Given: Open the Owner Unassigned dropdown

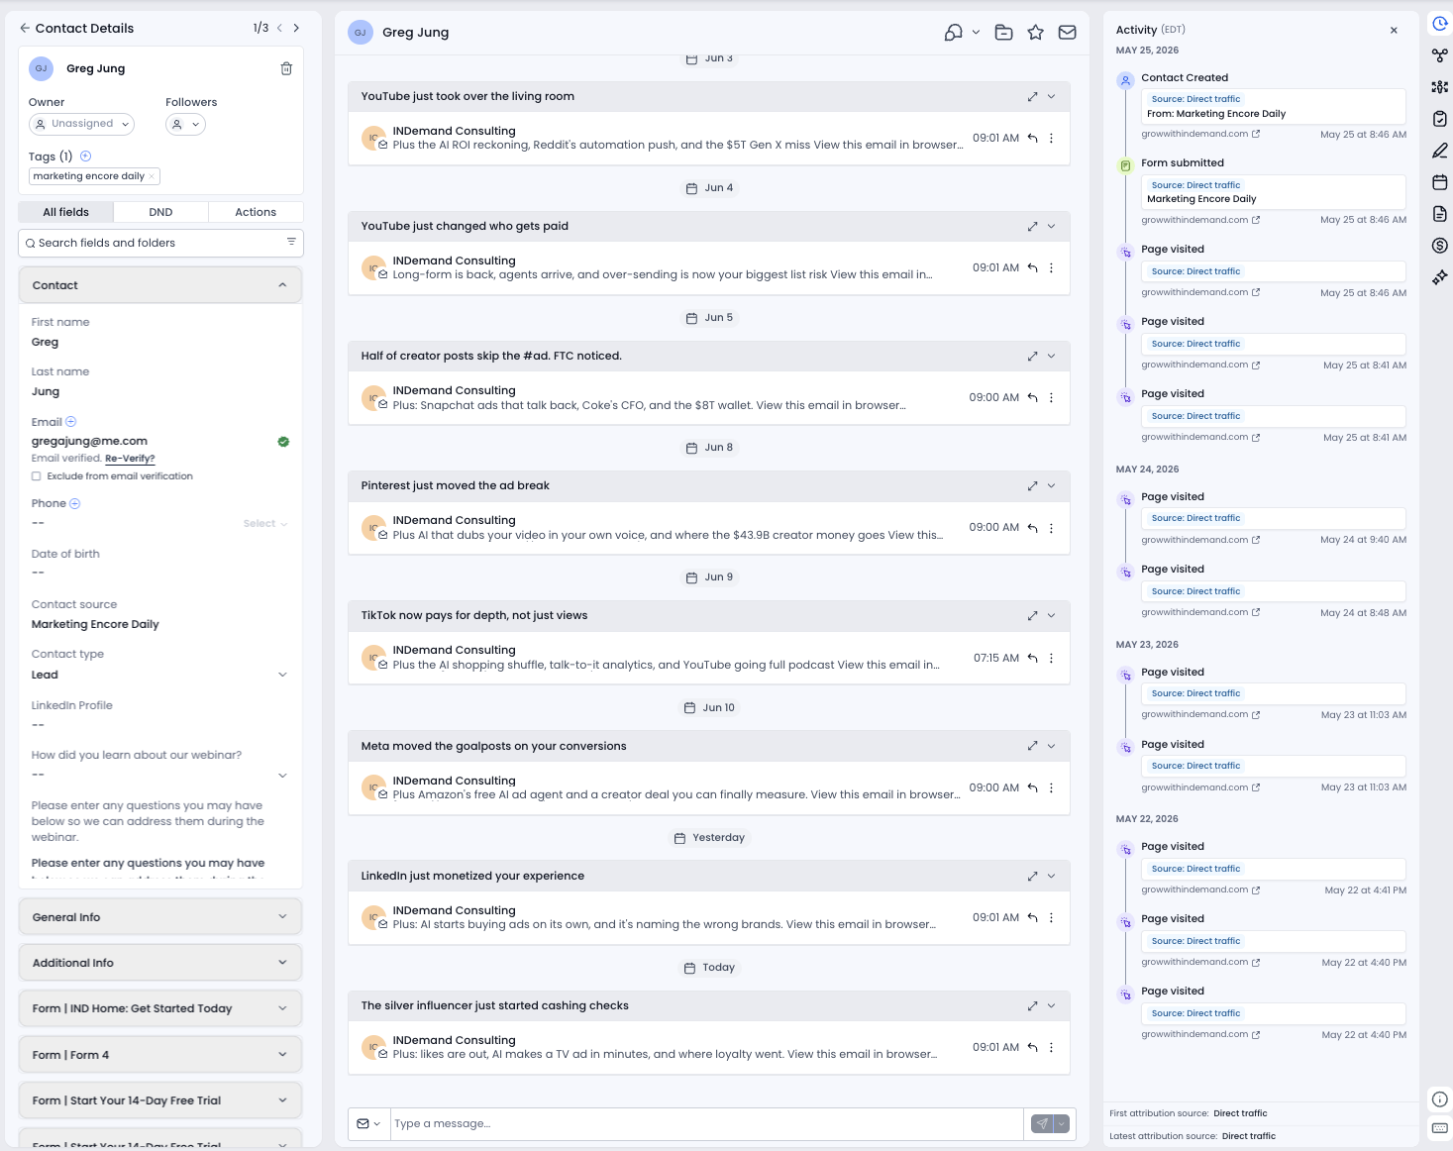Looking at the screenshot, I should pyautogui.click(x=82, y=124).
